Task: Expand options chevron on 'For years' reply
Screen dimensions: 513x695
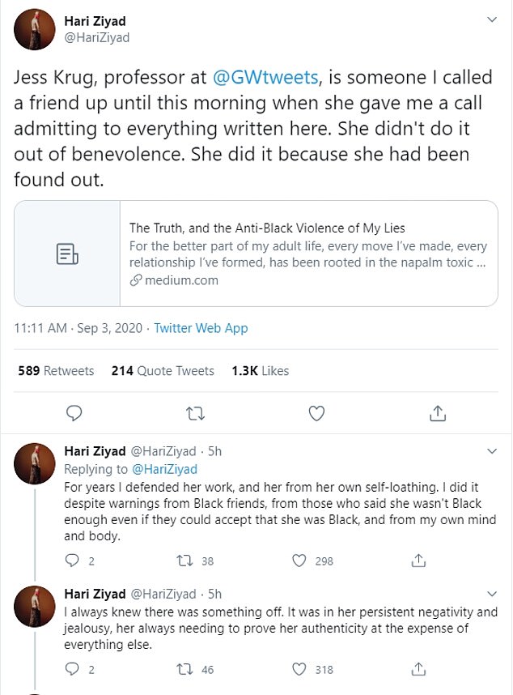Action: [x=491, y=450]
